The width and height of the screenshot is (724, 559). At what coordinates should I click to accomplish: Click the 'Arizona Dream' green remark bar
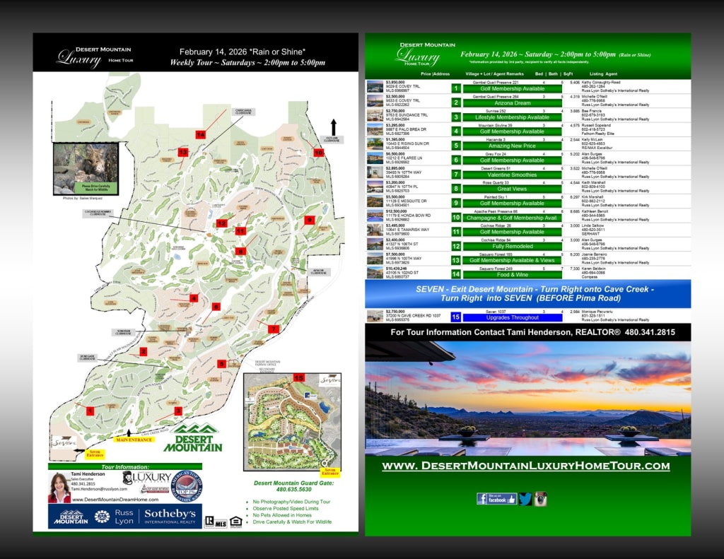(x=512, y=102)
